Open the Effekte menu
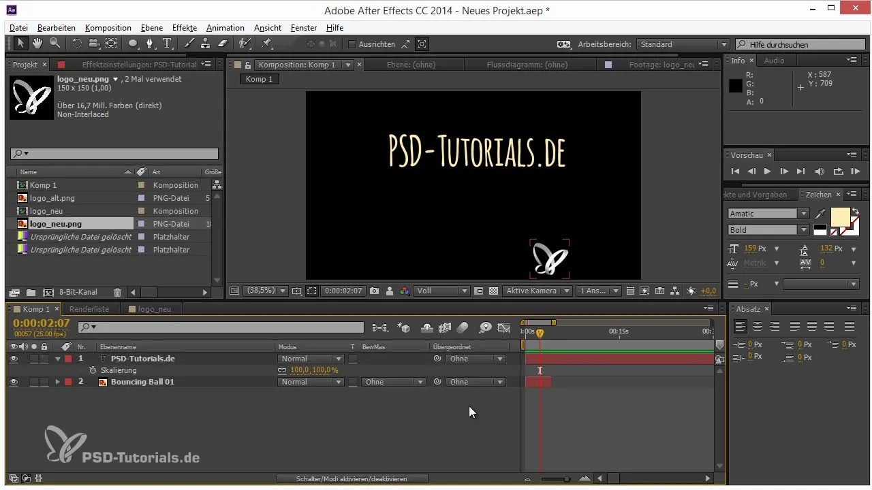 click(x=185, y=28)
